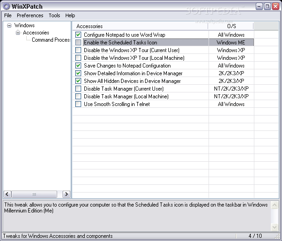Uncheck Show Detailed Information in Device Manager

pyautogui.click(x=78, y=73)
